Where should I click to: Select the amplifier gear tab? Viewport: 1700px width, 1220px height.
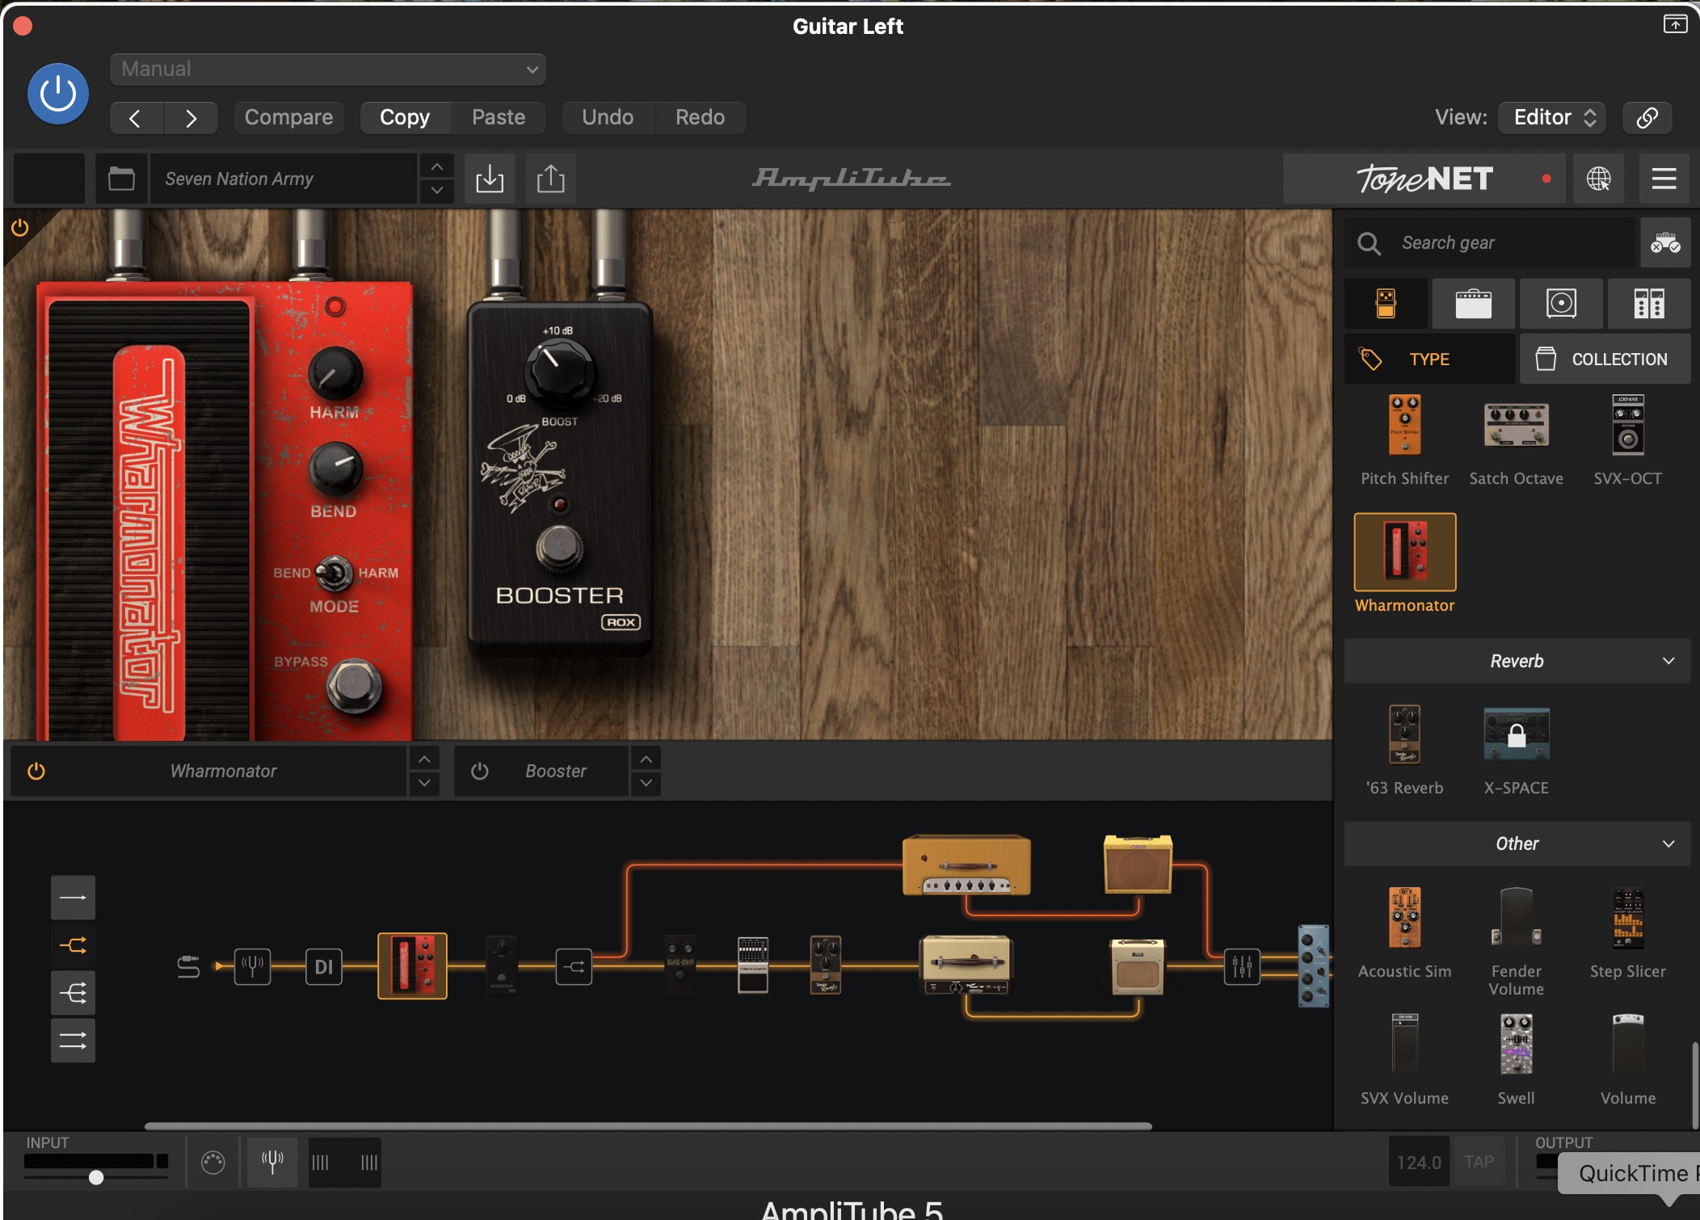click(1474, 304)
